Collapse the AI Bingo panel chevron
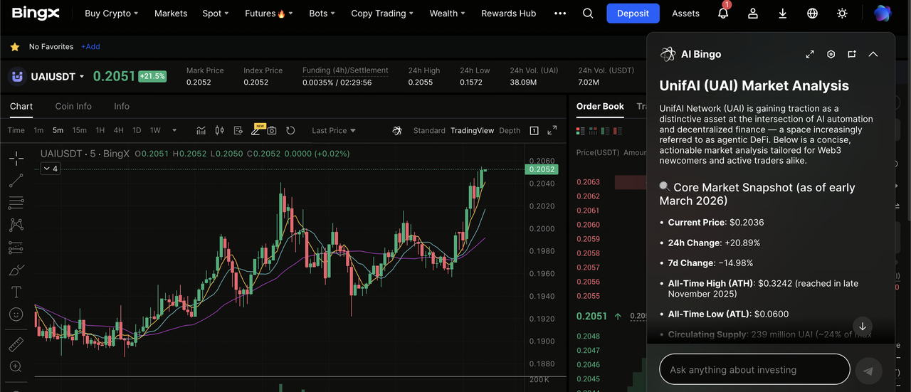The image size is (911, 392). point(873,54)
